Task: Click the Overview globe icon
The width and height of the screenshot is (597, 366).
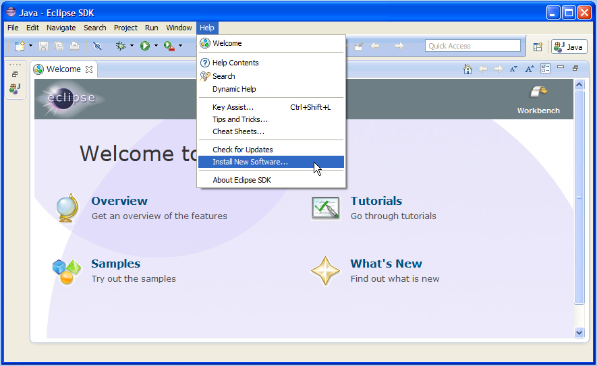Action: click(67, 208)
